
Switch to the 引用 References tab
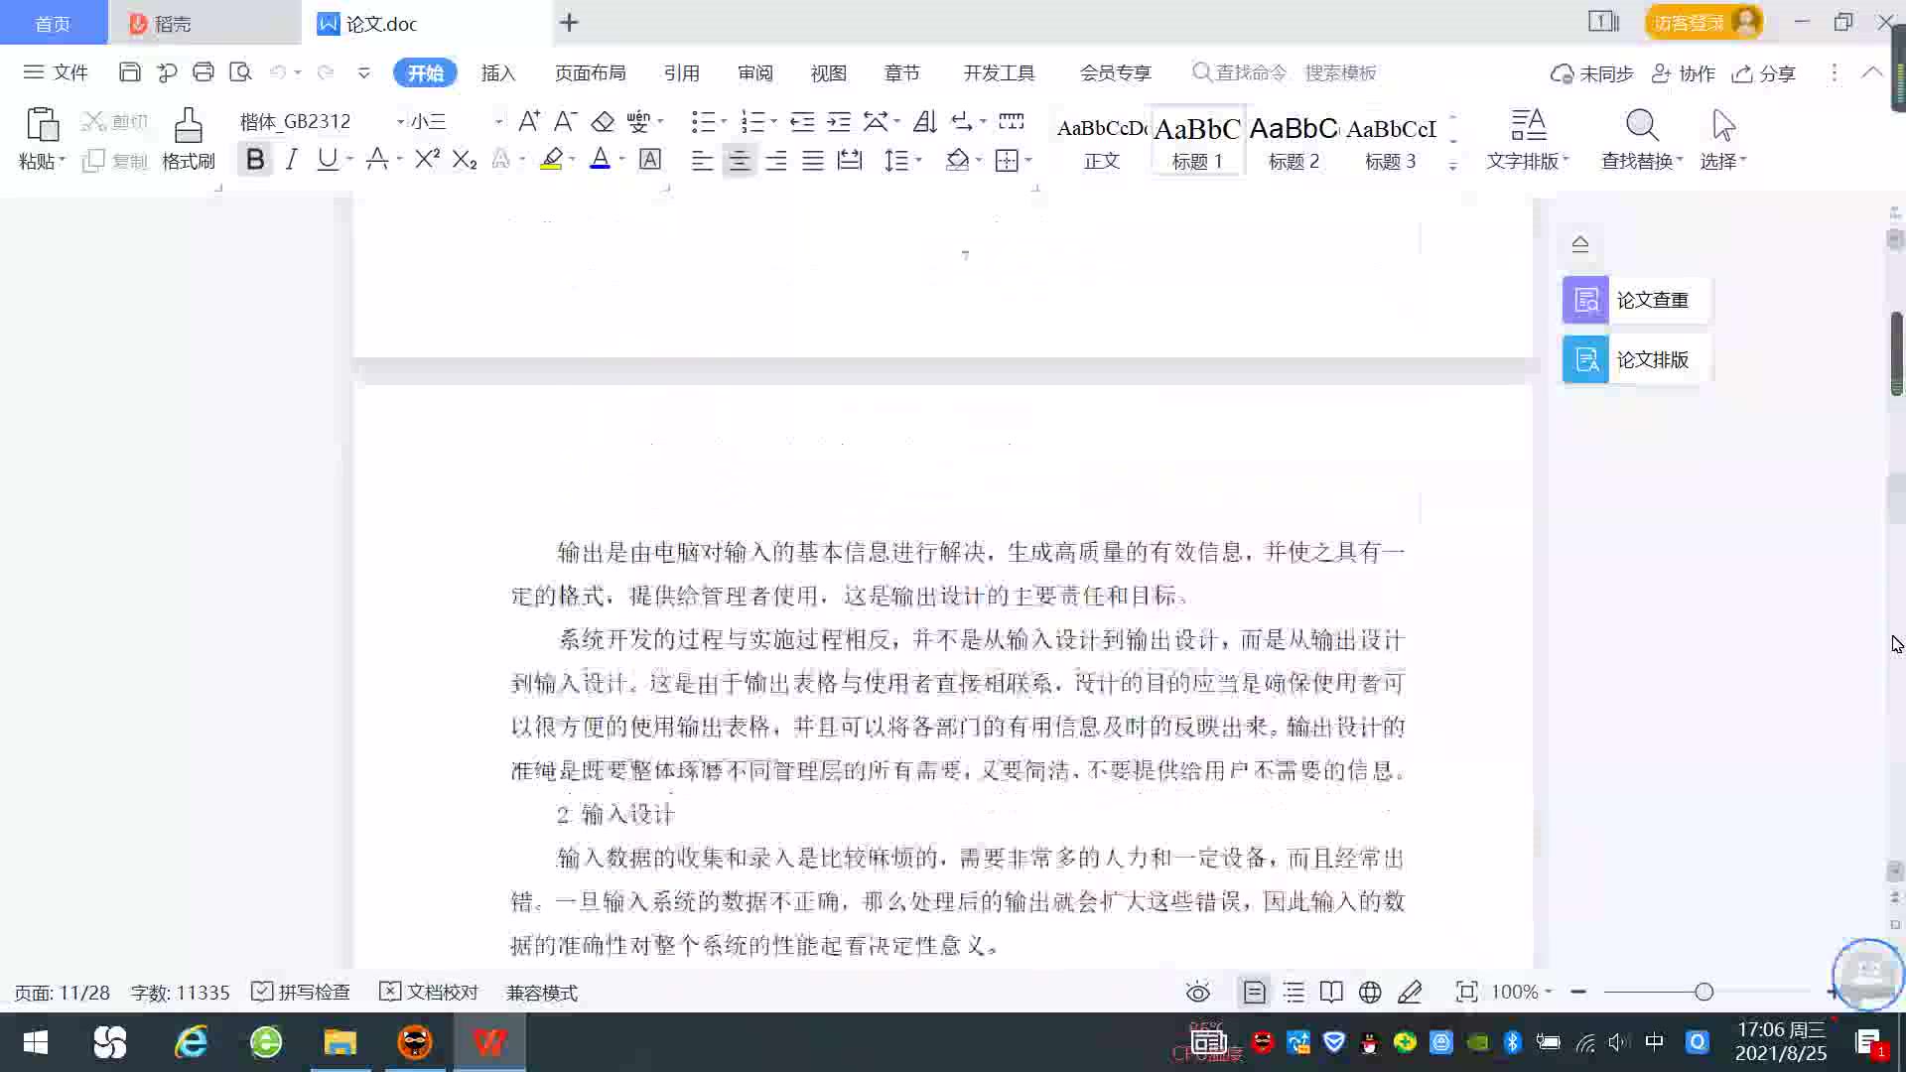(682, 72)
